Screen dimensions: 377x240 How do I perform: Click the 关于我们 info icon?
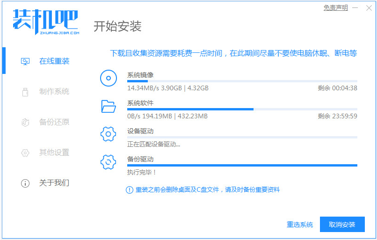[x=25, y=183]
